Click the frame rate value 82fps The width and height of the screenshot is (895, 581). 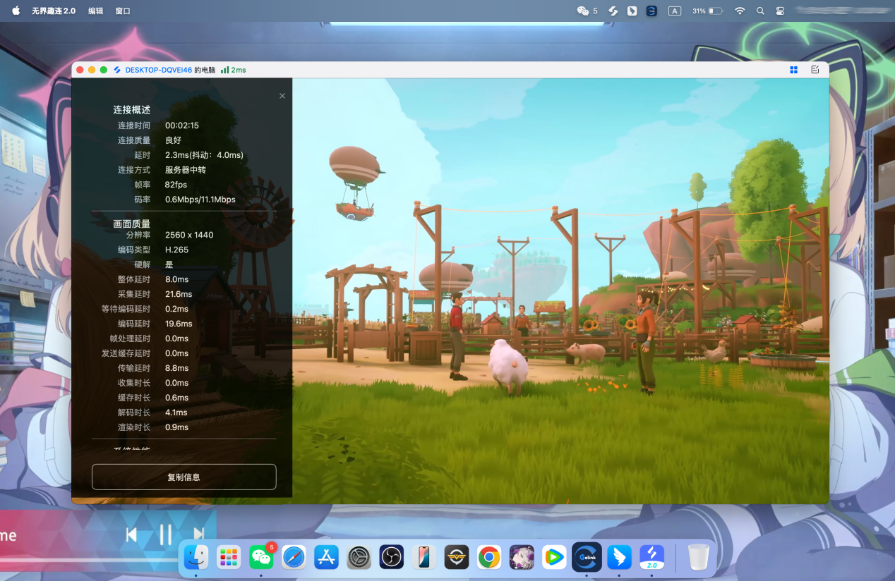[x=176, y=185]
